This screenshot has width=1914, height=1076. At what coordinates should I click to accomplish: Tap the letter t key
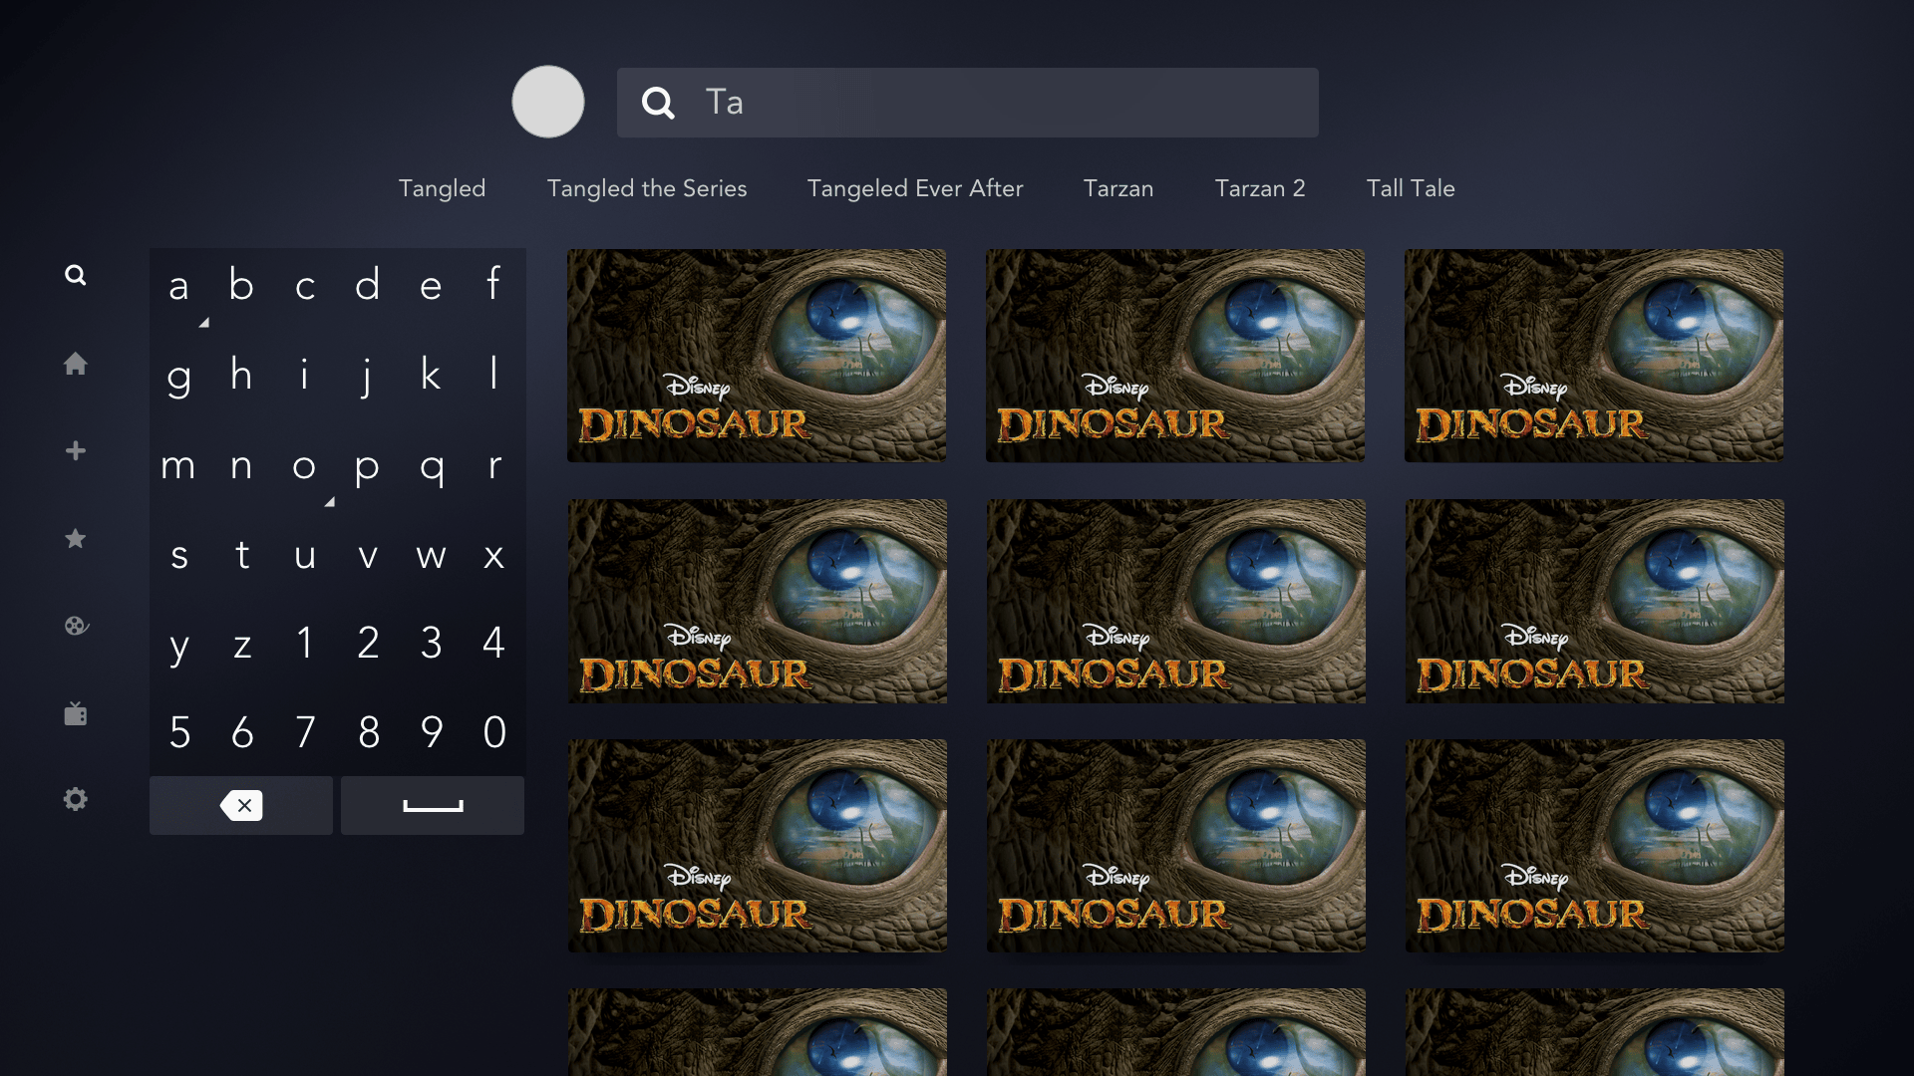tap(241, 555)
